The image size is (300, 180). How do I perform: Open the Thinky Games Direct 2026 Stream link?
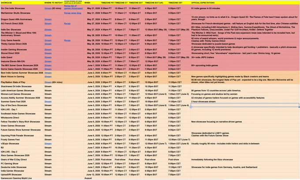pos(48,44)
